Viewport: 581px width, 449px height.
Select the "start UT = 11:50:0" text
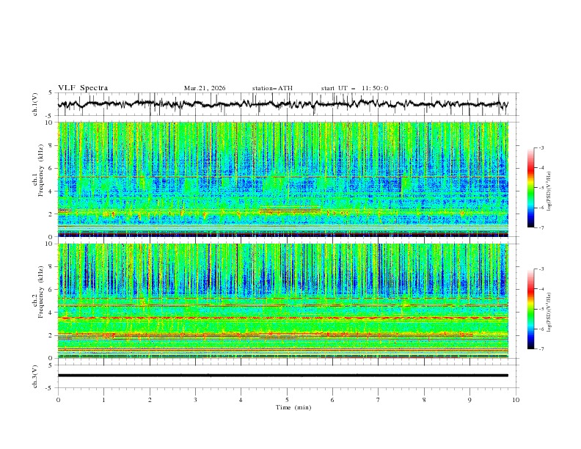click(x=354, y=88)
